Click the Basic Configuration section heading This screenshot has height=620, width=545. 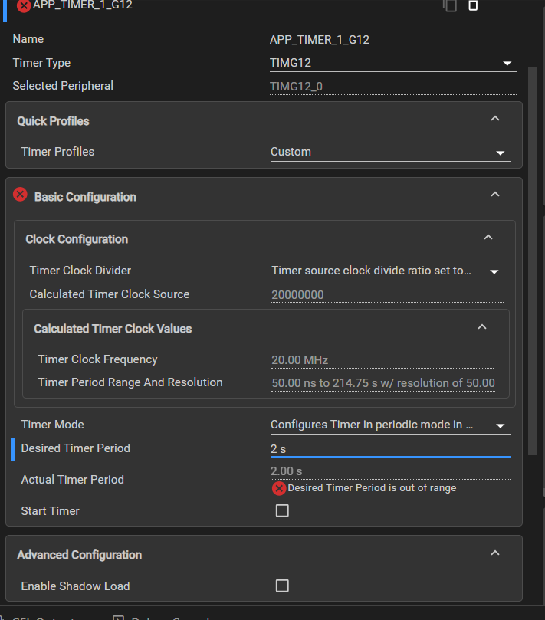tap(85, 197)
